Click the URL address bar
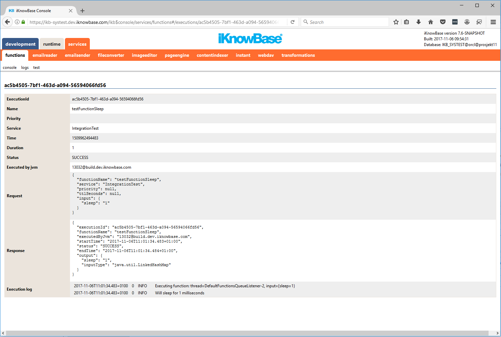This screenshot has width=501, height=337. coord(154,22)
